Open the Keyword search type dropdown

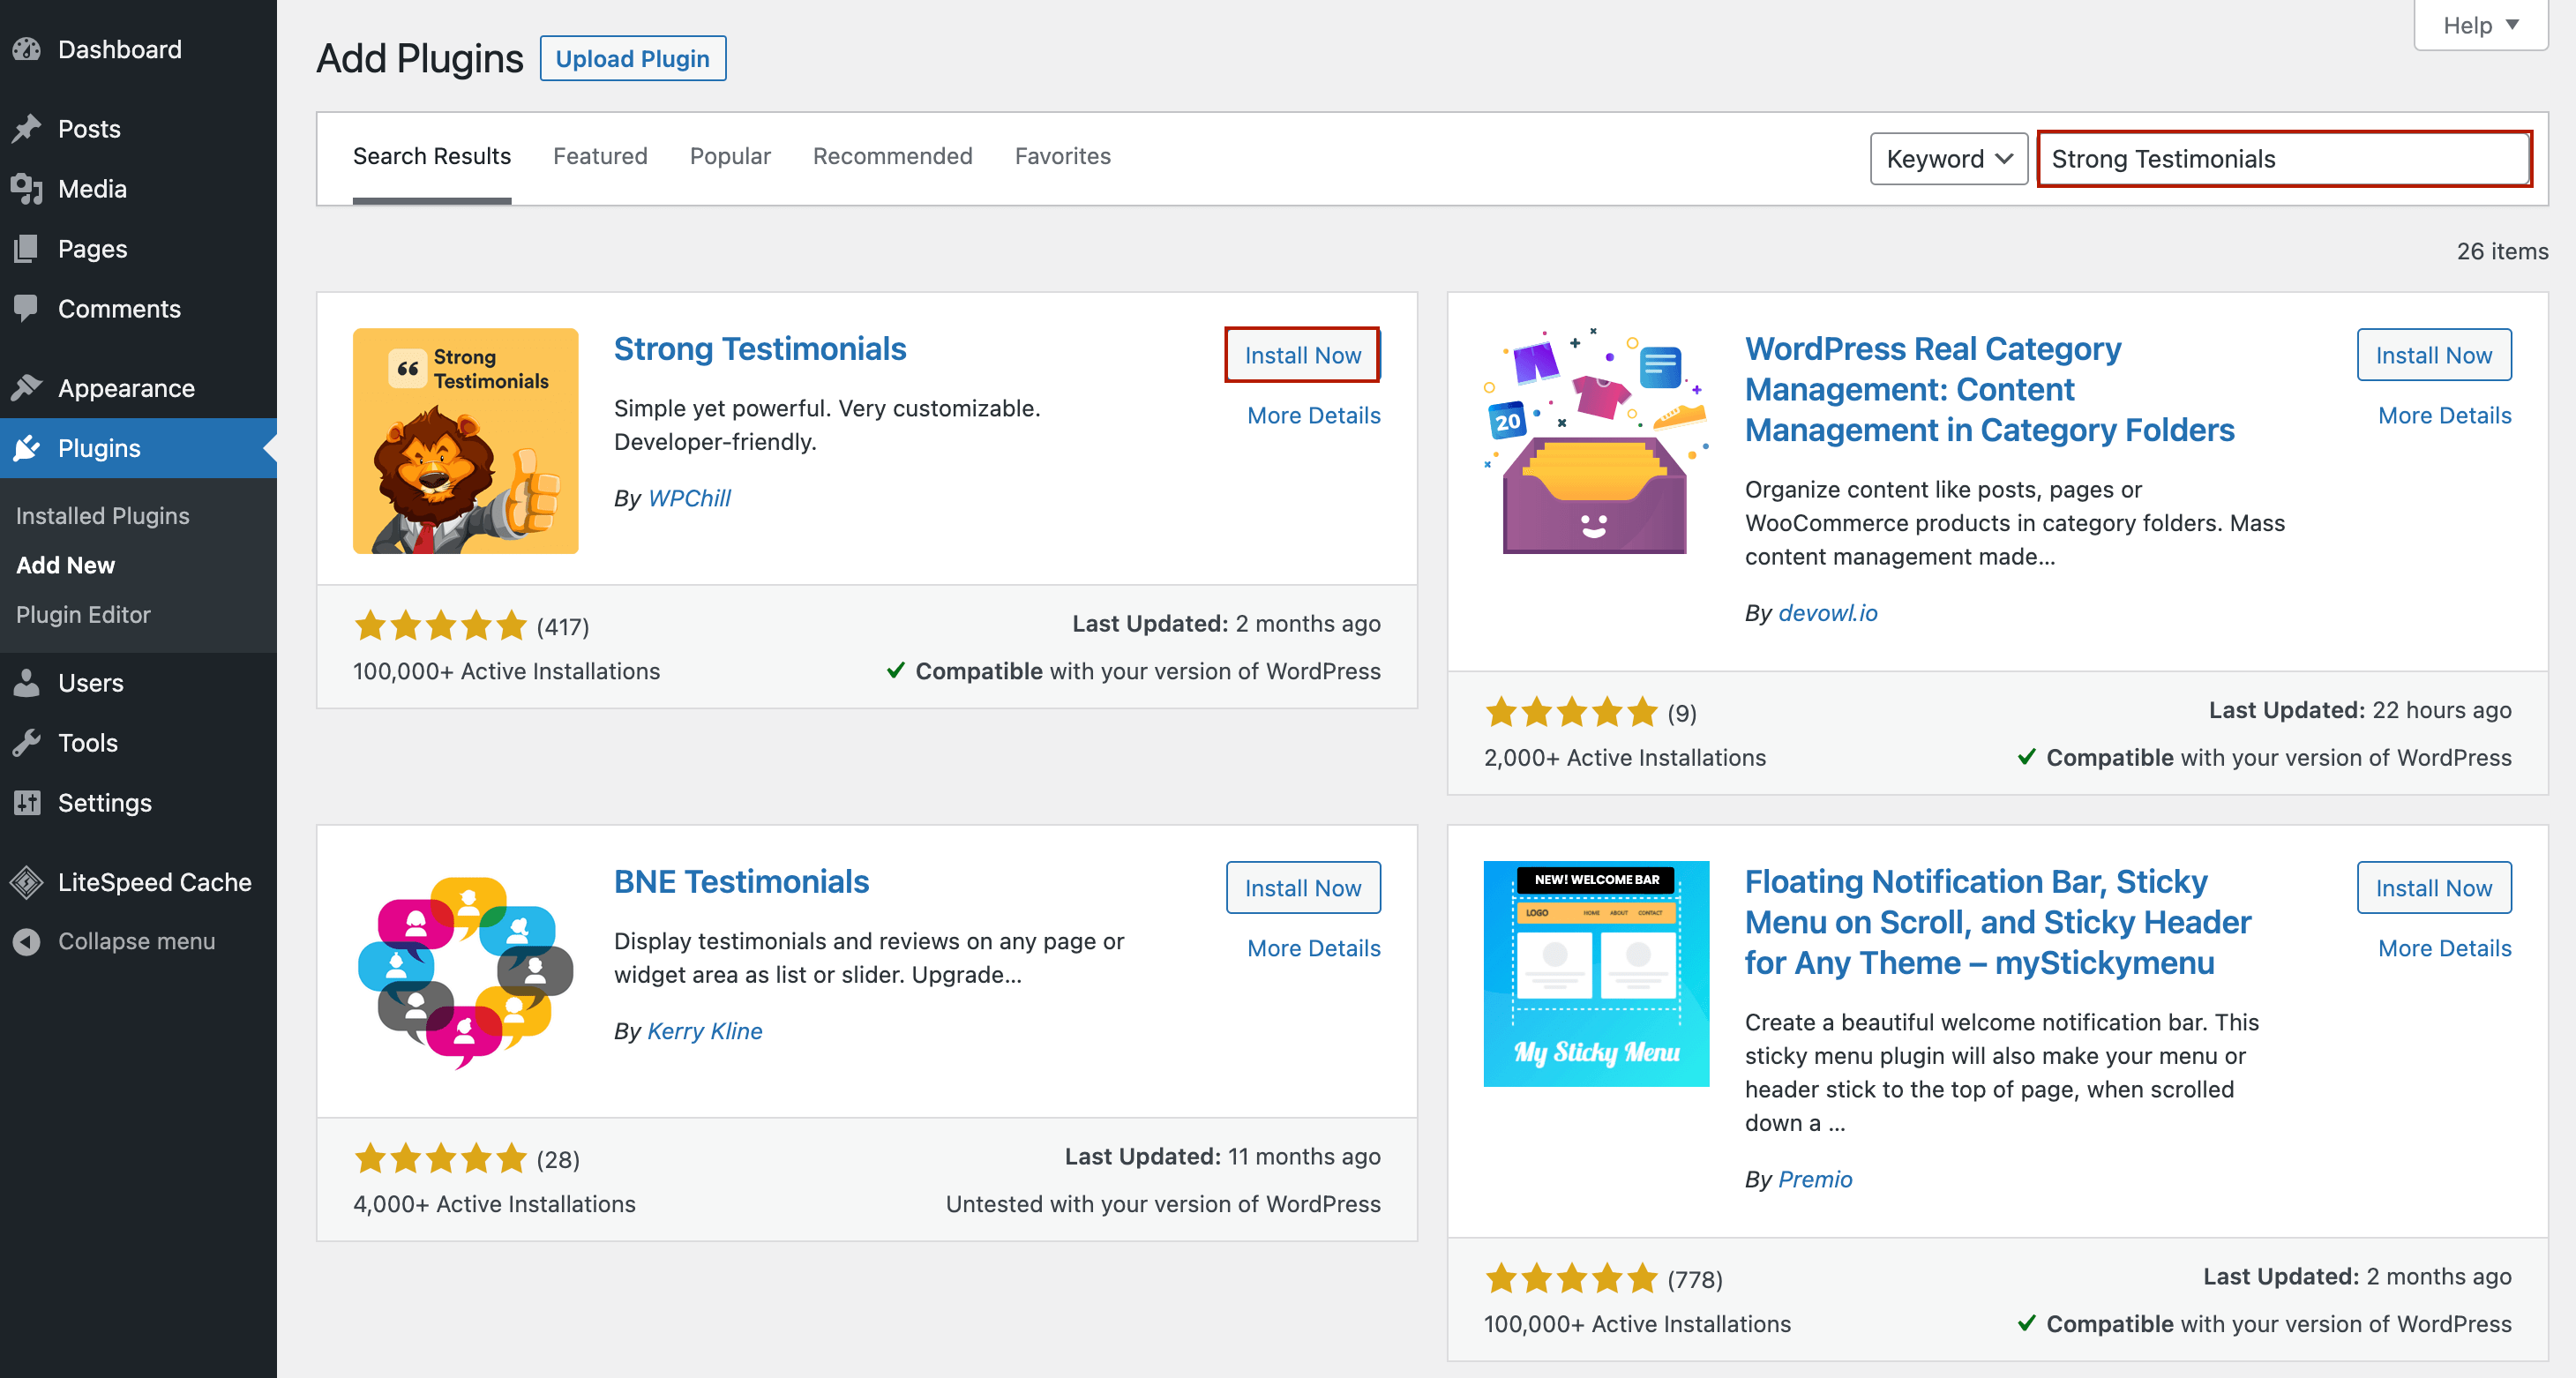(1948, 159)
